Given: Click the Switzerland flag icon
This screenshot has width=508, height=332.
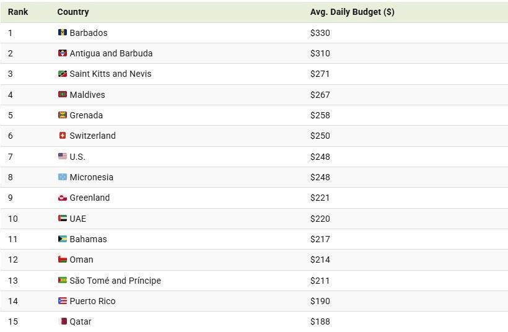Looking at the screenshot, I should pyautogui.click(x=62, y=136).
